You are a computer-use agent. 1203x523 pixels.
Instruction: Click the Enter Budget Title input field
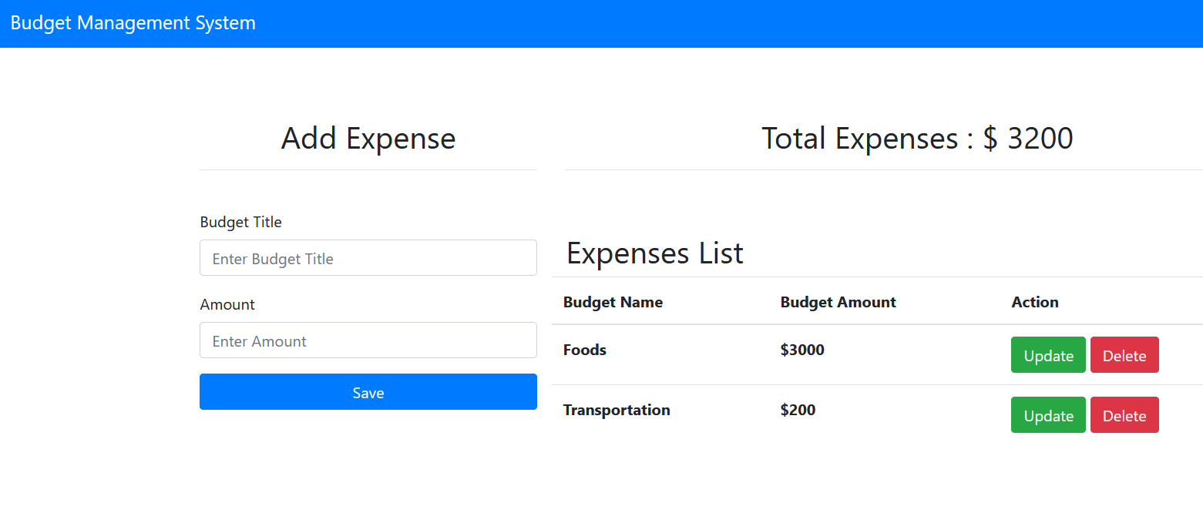point(368,257)
